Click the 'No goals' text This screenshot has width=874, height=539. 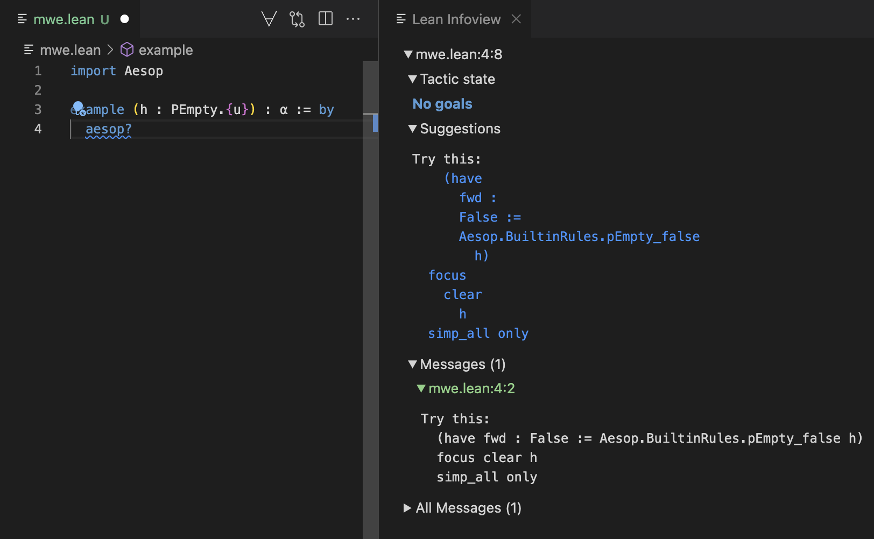[442, 104]
